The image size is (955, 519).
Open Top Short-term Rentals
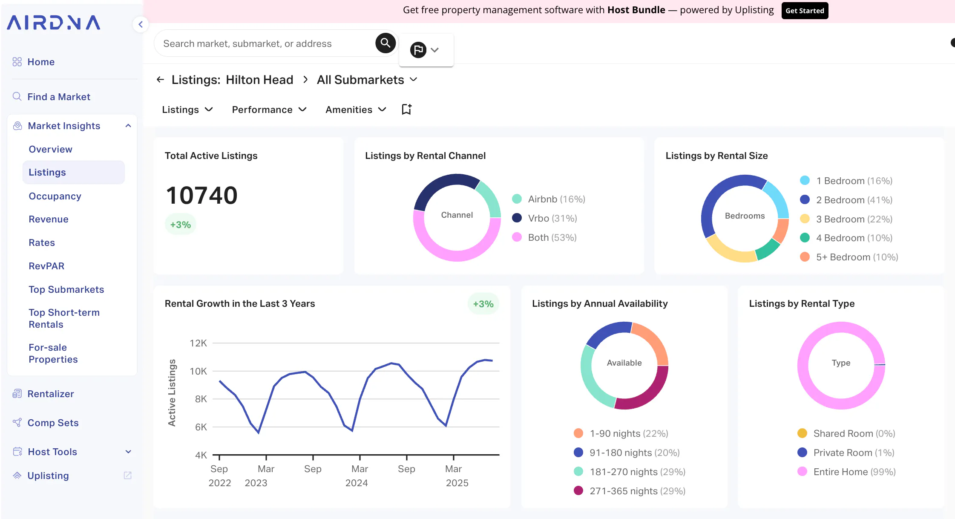pyautogui.click(x=64, y=318)
